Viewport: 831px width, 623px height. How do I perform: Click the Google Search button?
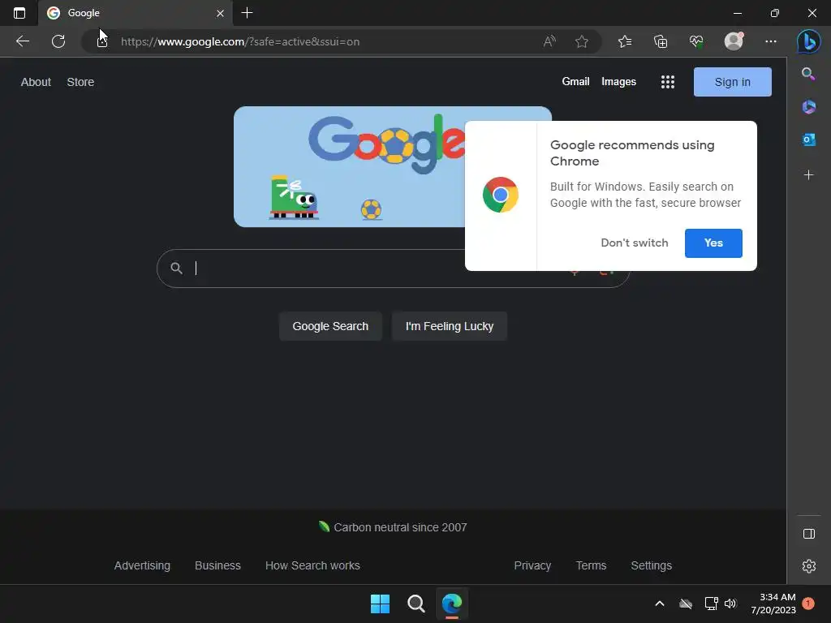tap(330, 326)
